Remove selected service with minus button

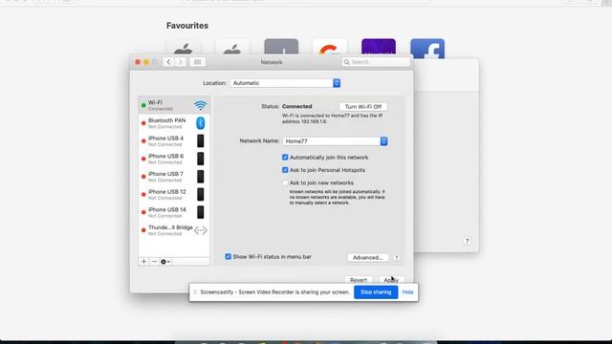[154, 261]
